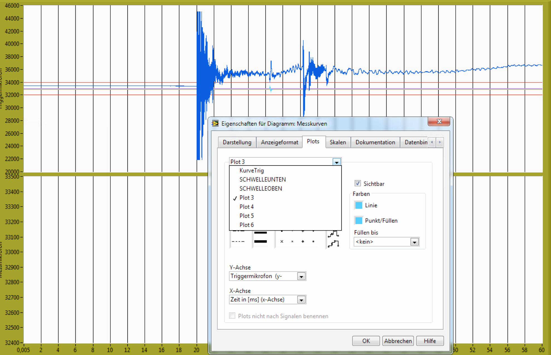Check Plots nicht nach Signalen benennen
The height and width of the screenshot is (355, 551).
(232, 316)
